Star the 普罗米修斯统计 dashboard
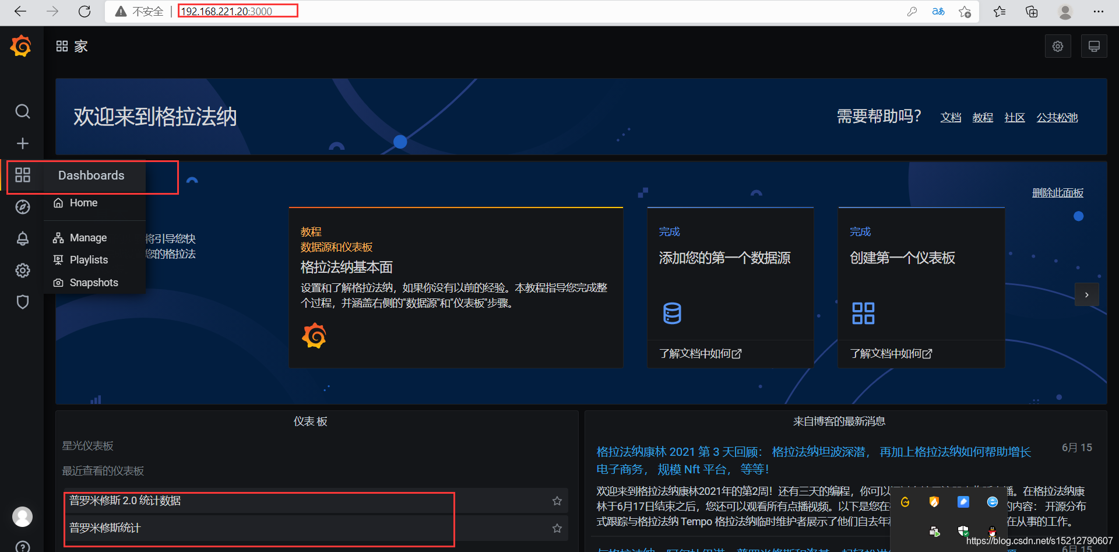Viewport: 1119px width, 552px height. pos(557,528)
